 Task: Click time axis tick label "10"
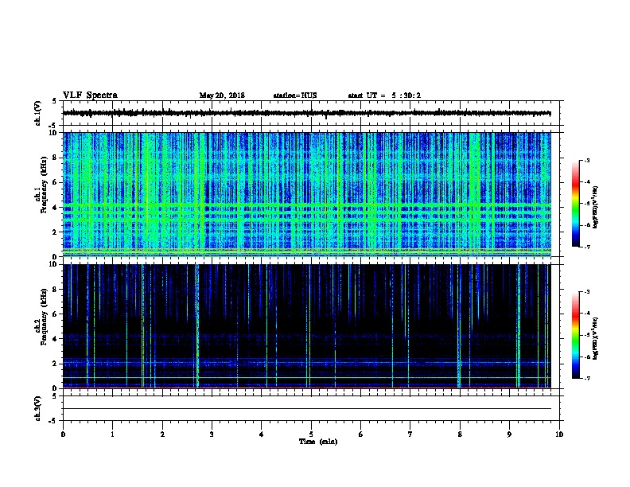click(559, 434)
